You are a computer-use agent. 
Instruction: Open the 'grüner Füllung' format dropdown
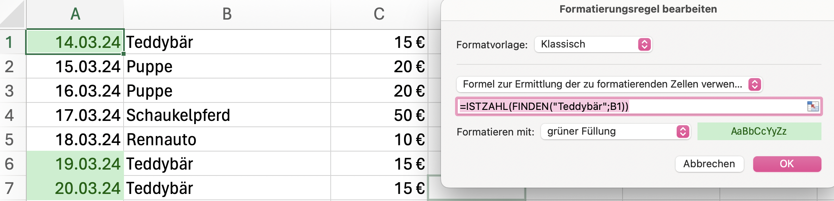pos(615,132)
